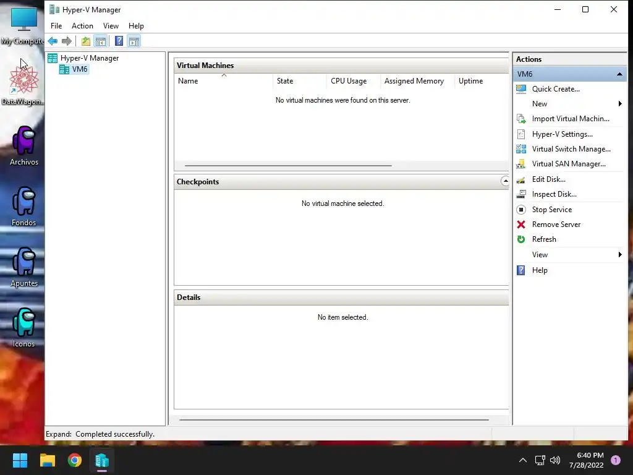Click the Quick Create icon

(521, 89)
